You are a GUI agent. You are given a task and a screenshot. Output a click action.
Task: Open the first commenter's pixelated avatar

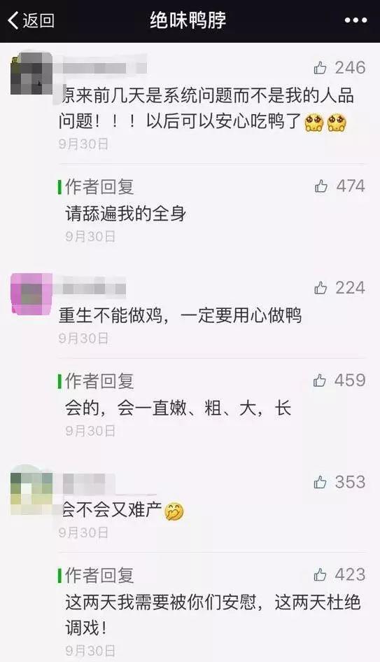point(31,73)
